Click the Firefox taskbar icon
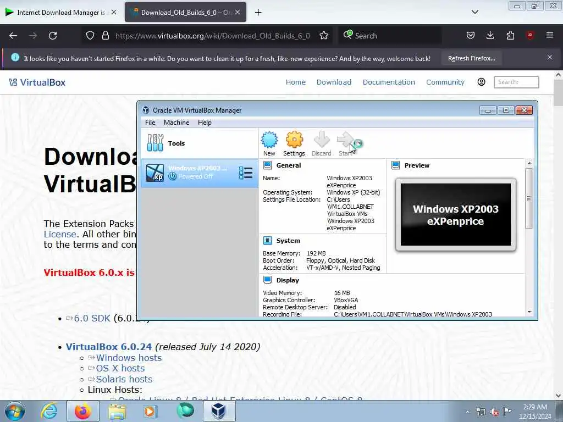563x422 pixels. [x=83, y=411]
